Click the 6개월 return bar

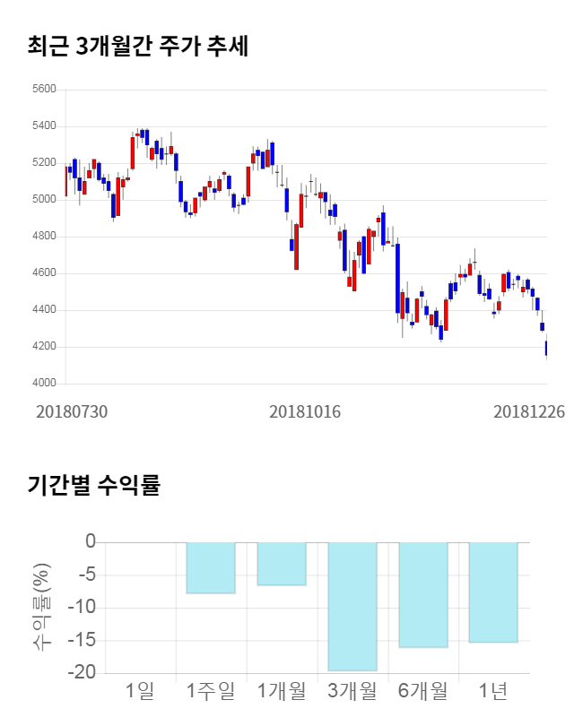pos(423,595)
